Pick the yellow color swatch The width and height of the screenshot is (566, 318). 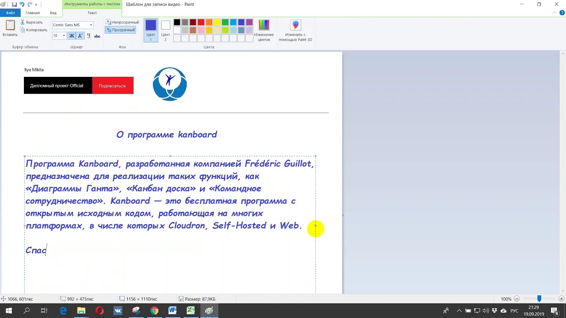(217, 22)
